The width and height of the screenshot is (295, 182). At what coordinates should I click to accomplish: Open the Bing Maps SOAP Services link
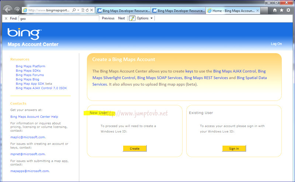pos(160,78)
